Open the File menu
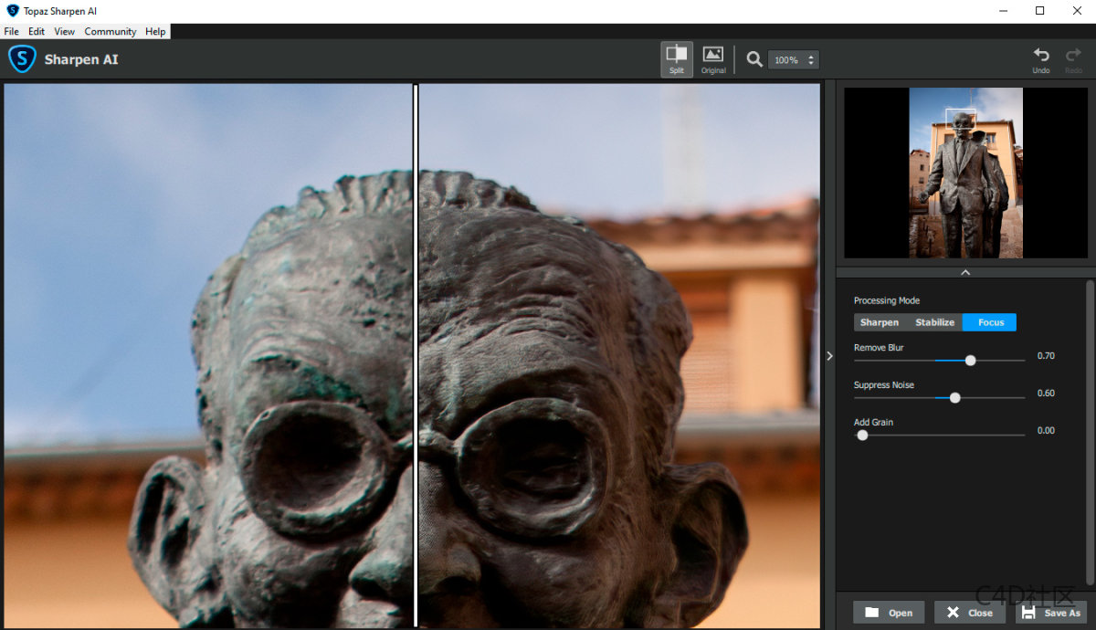The width and height of the screenshot is (1096, 630). pyautogui.click(x=11, y=30)
